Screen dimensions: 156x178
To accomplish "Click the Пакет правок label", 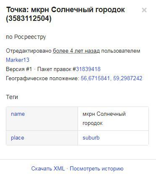I will (55, 69).
